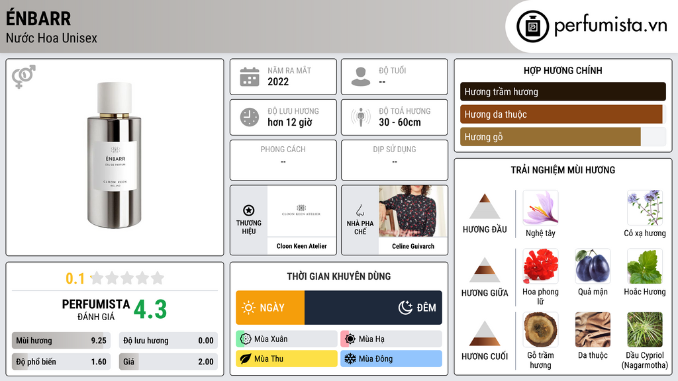This screenshot has height=381, width=678.
Task: Click the person icon beside Độ tuổi
Action: tap(361, 77)
